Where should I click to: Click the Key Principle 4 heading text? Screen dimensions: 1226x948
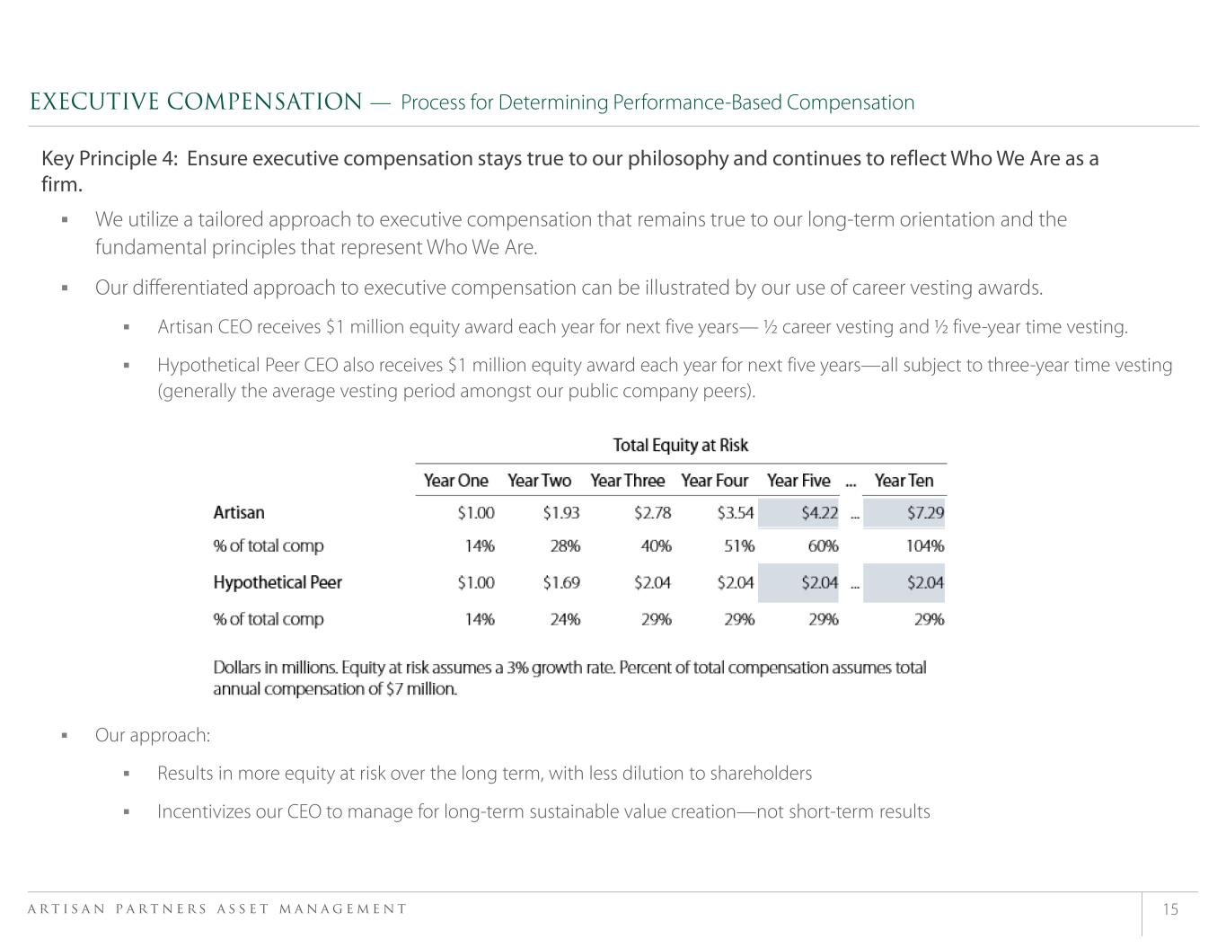pos(569,159)
